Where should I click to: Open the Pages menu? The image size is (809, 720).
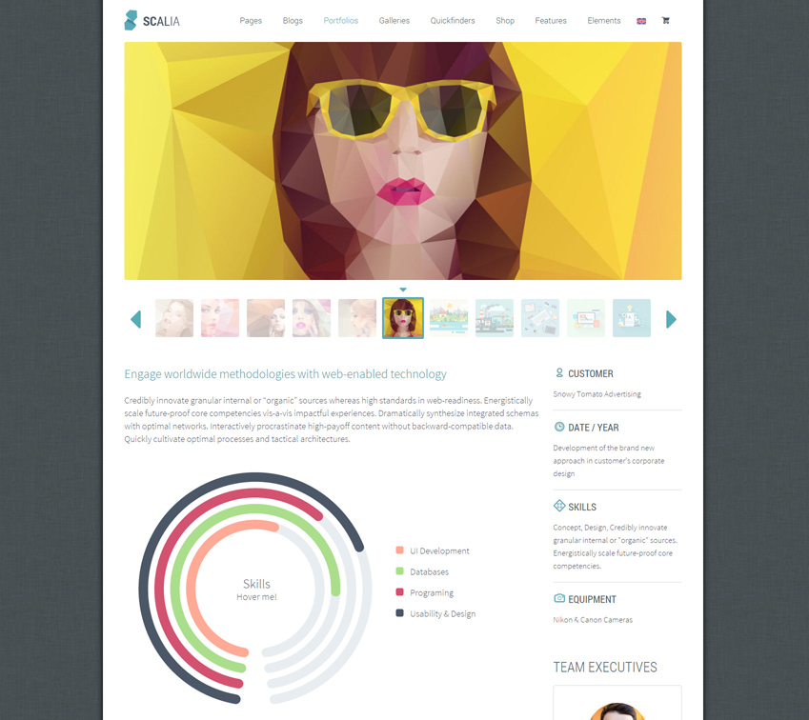(x=251, y=20)
